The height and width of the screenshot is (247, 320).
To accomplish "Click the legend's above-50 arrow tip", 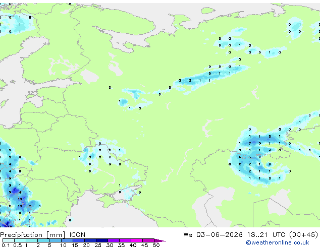I will pyautogui.click(x=161, y=240).
